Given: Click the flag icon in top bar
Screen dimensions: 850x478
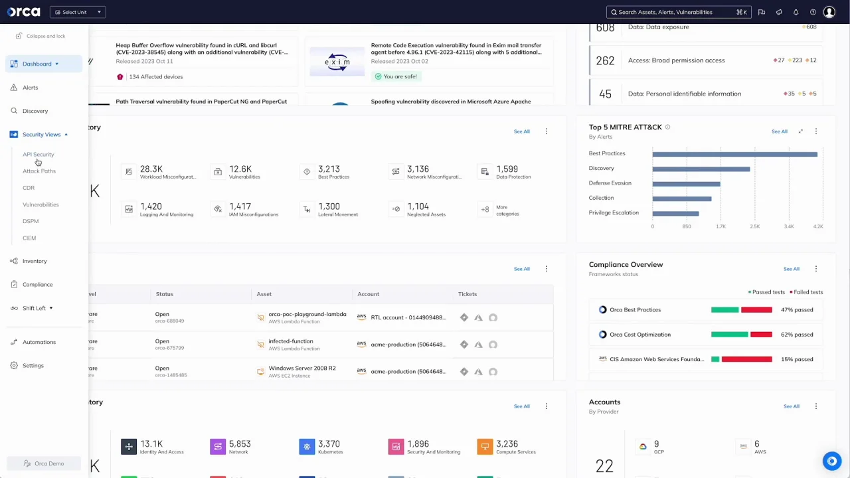Looking at the screenshot, I should point(762,12).
